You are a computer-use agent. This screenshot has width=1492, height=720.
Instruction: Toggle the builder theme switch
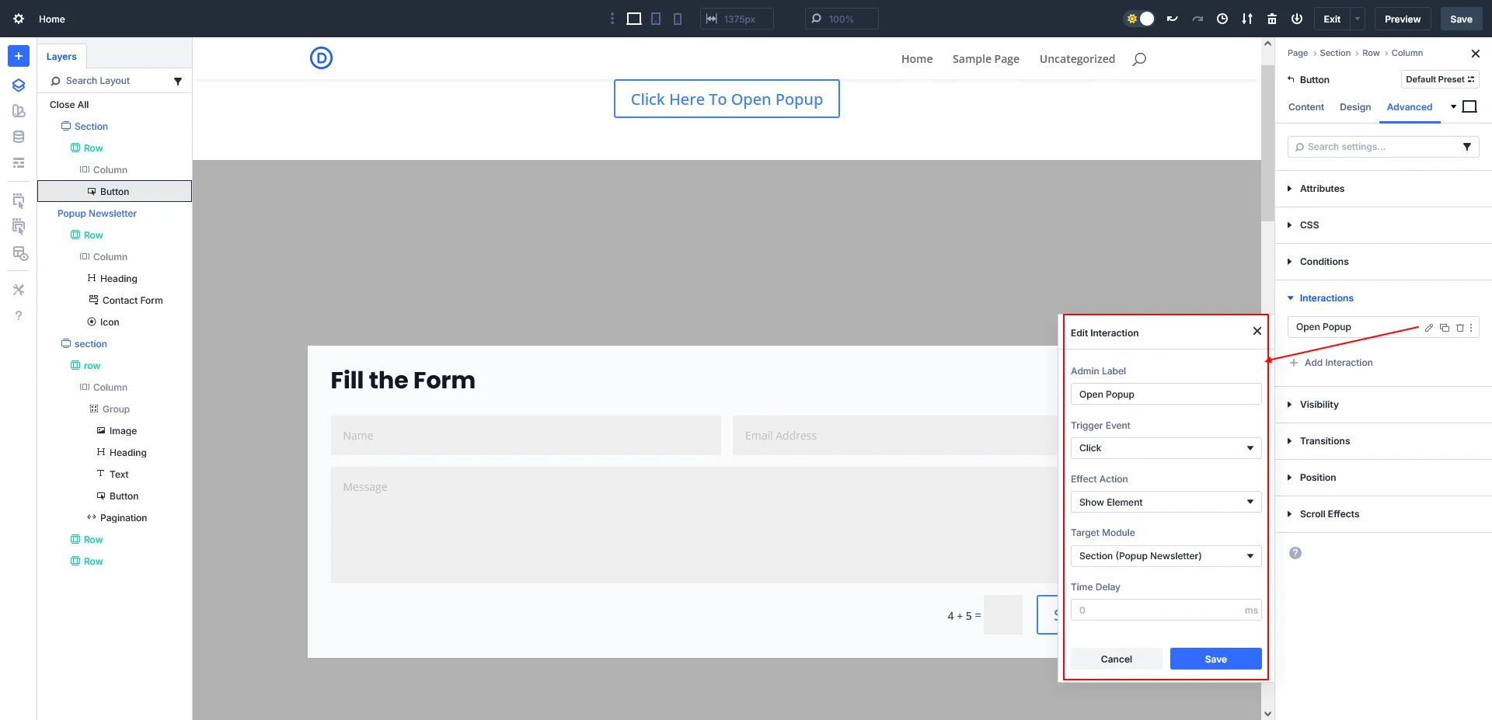tap(1139, 18)
